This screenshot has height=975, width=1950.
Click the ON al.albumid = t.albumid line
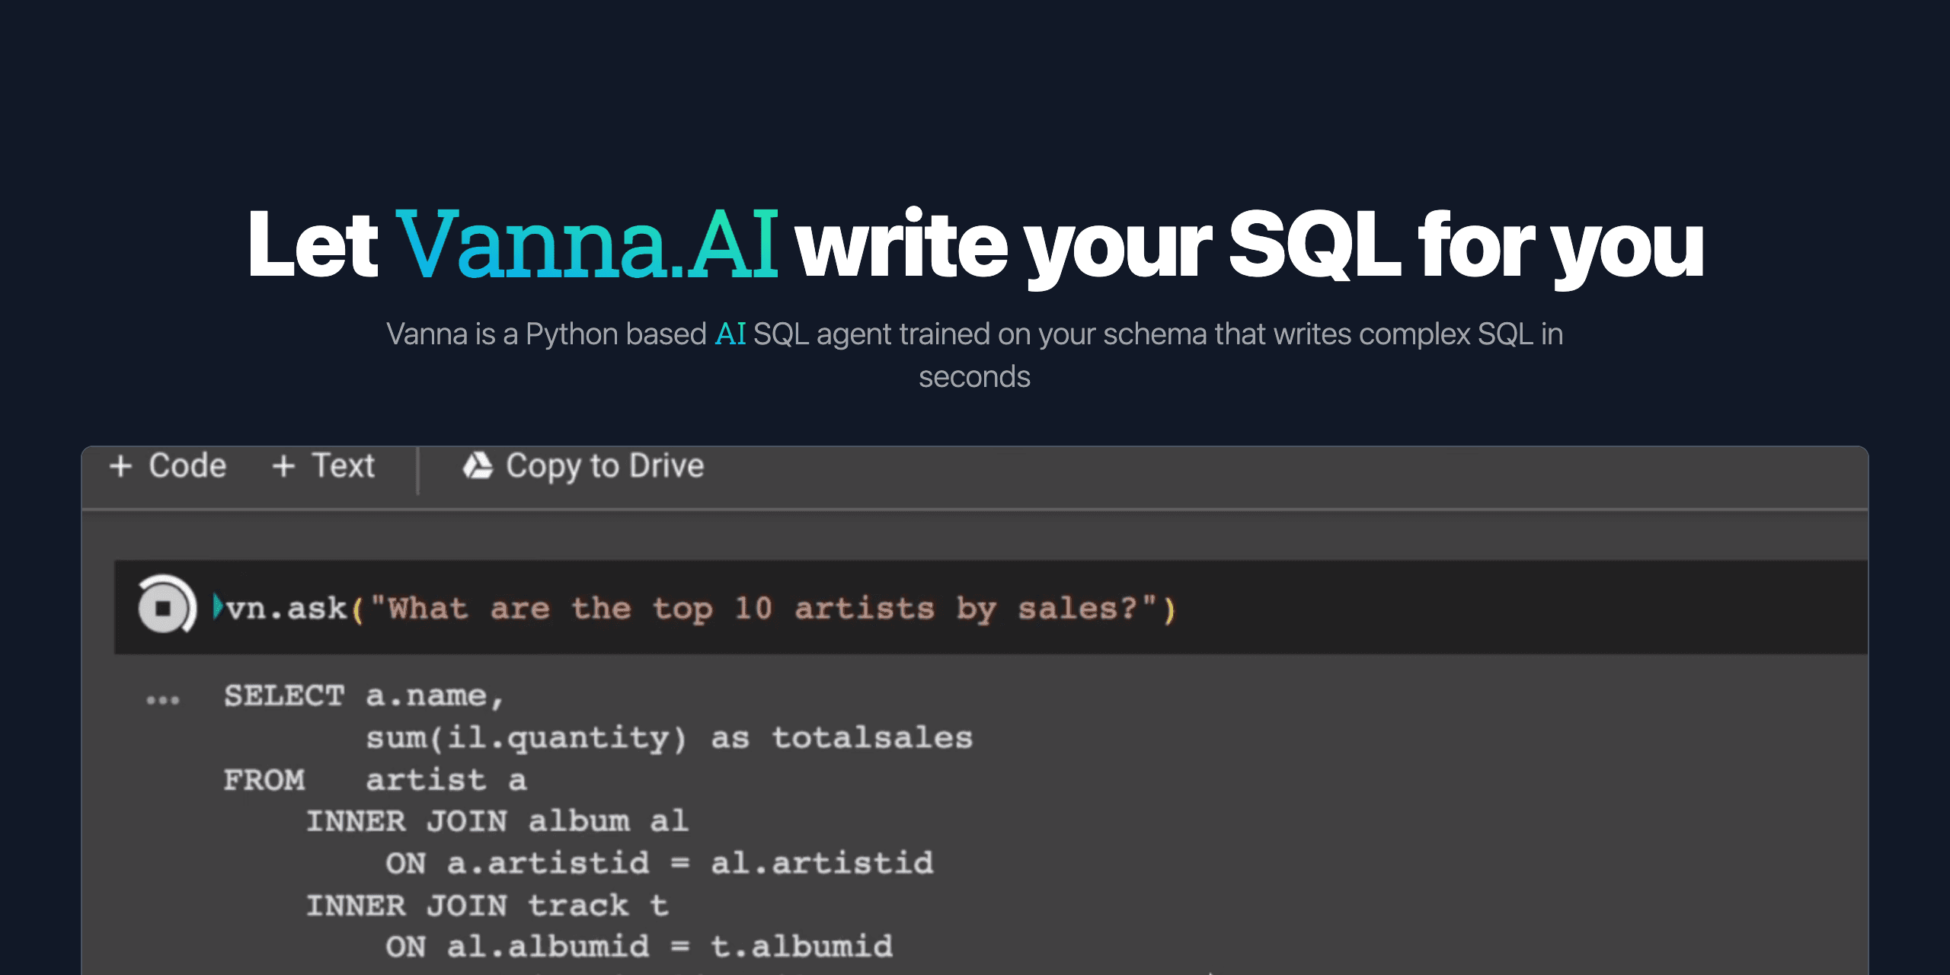[638, 947]
